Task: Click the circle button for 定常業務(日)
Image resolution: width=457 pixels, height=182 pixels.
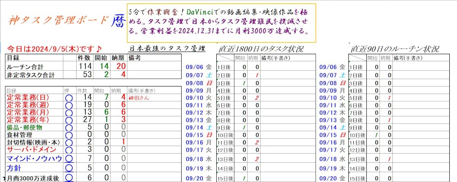Action: pos(69,98)
